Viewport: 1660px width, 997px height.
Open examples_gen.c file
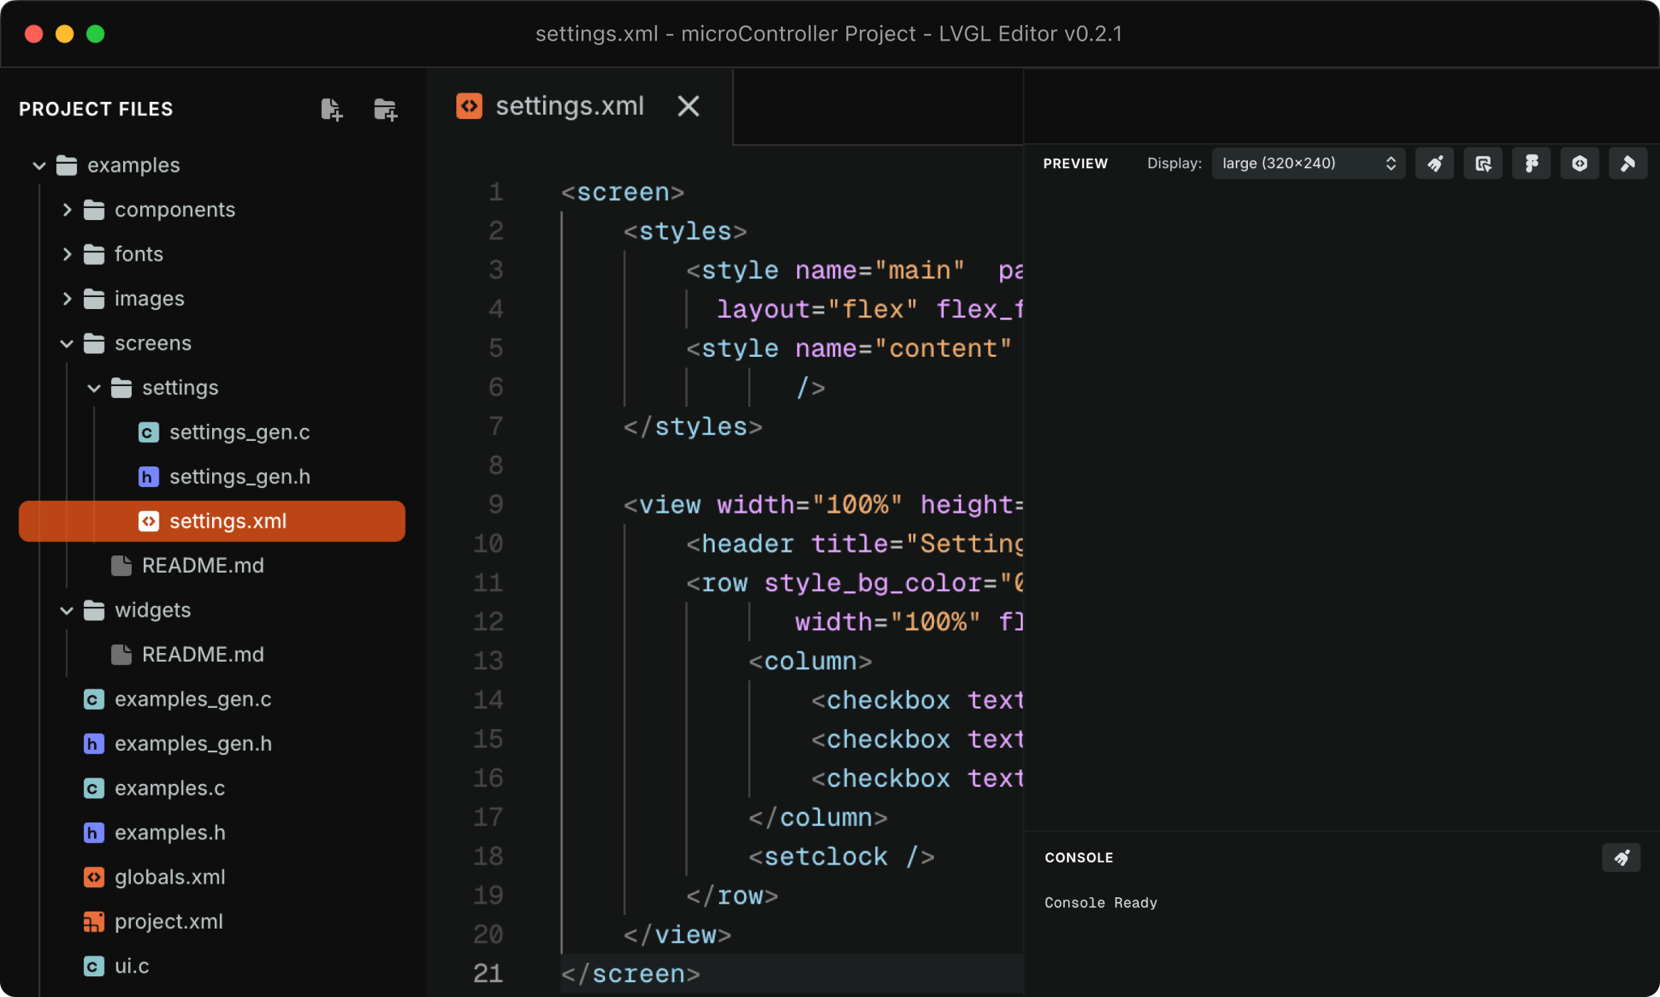(x=193, y=699)
